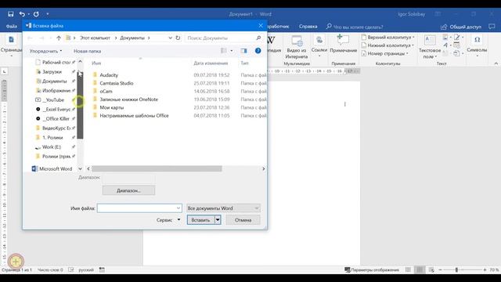Sort files by Дата изменения column
The height and width of the screenshot is (282, 501).
(x=211, y=63)
